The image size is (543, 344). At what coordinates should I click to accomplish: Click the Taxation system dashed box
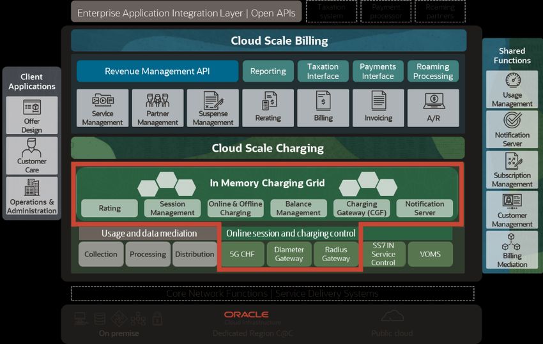point(332,11)
